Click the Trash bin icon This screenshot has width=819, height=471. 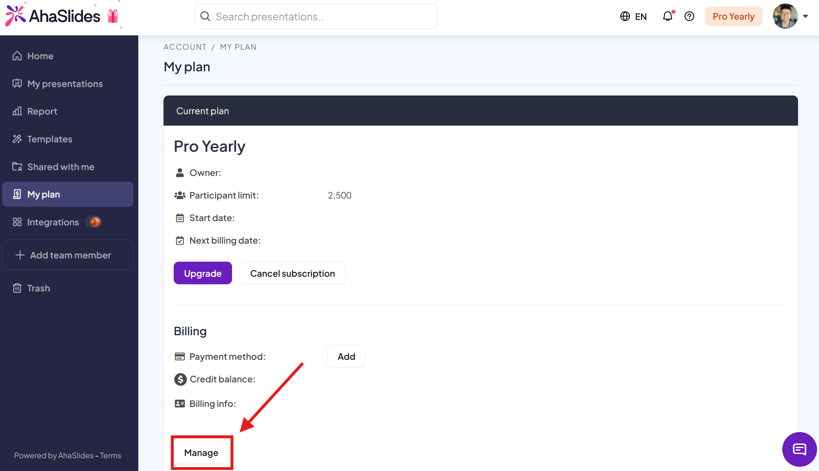pos(17,288)
